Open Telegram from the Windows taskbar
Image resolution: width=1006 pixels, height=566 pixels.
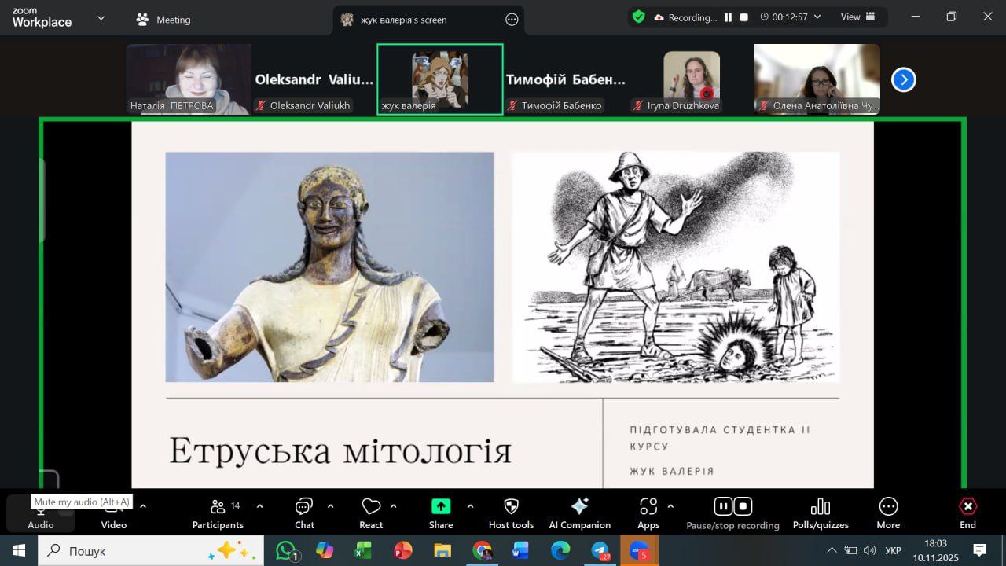click(600, 550)
